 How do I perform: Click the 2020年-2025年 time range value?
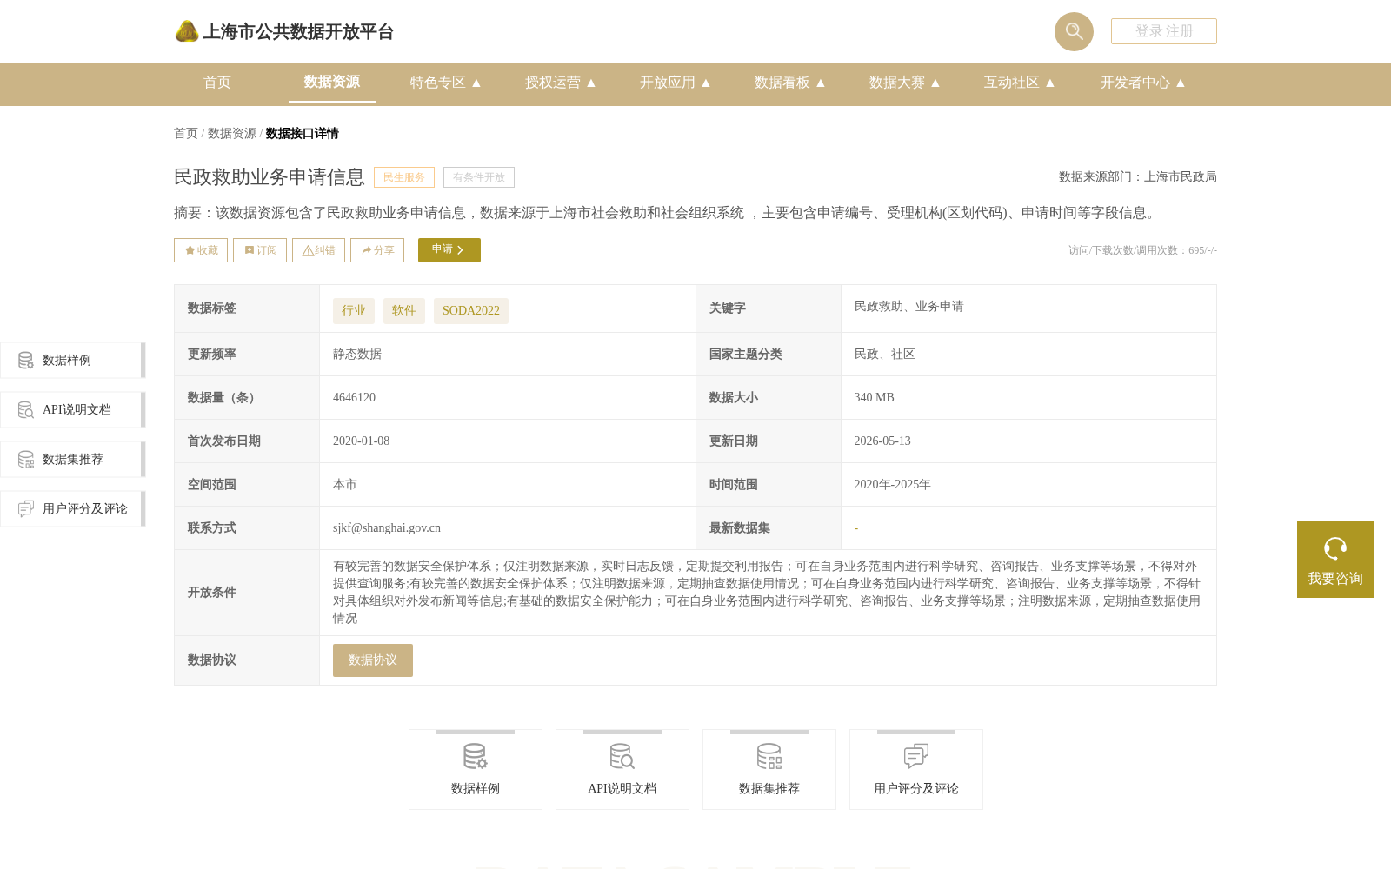[x=893, y=485]
